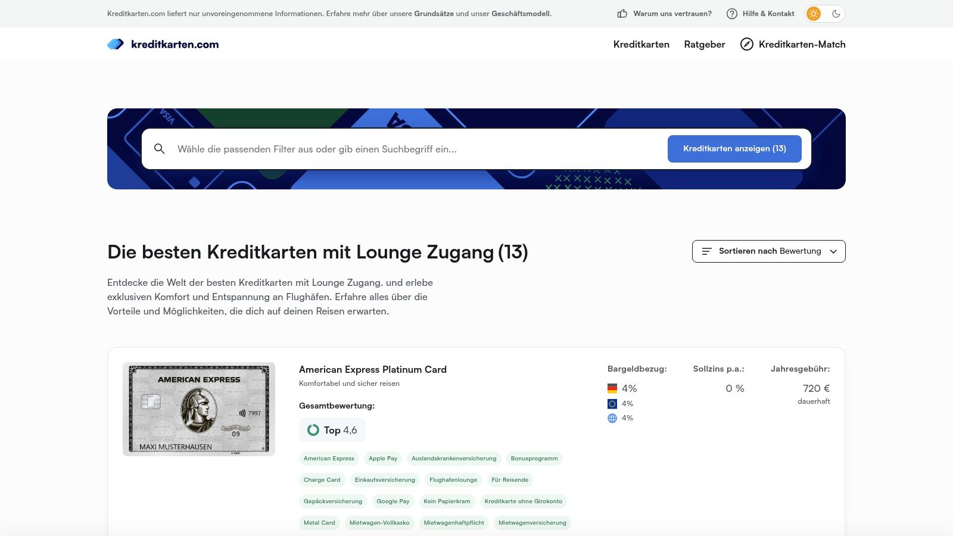Select the Mietwagen-Vollkasko tag
The width and height of the screenshot is (953, 536).
point(379,523)
